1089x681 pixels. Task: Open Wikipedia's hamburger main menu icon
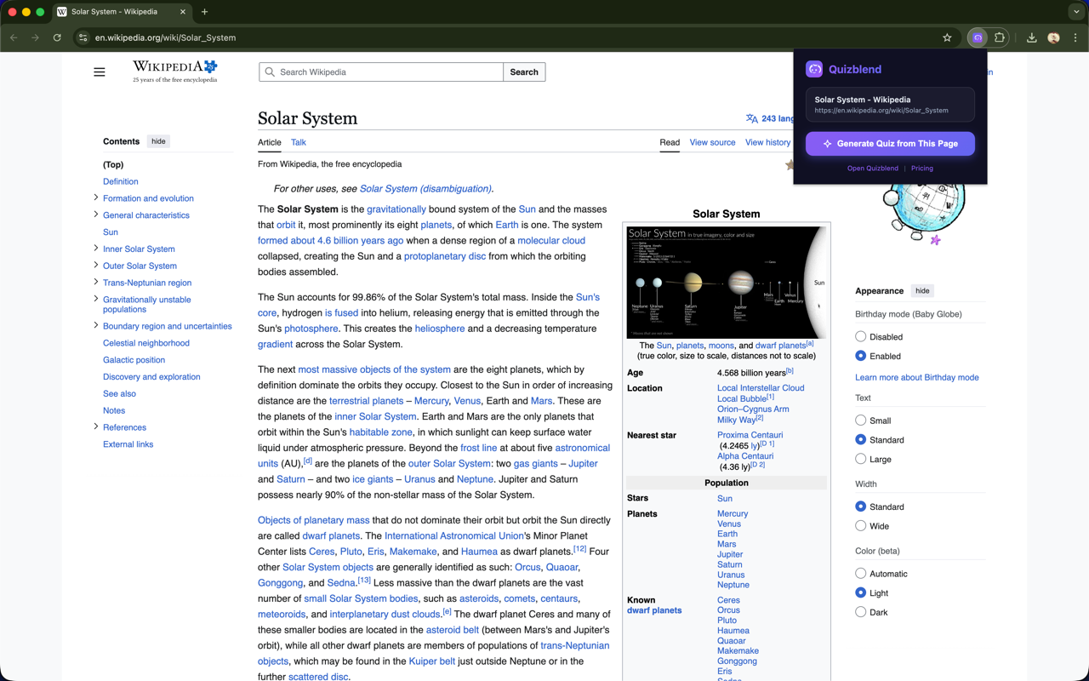100,72
